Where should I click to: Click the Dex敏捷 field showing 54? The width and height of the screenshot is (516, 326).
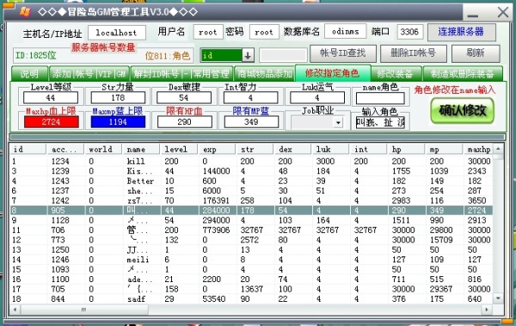(x=184, y=98)
